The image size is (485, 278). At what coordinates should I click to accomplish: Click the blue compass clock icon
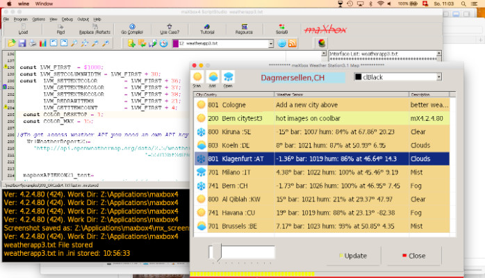pos(163,43)
